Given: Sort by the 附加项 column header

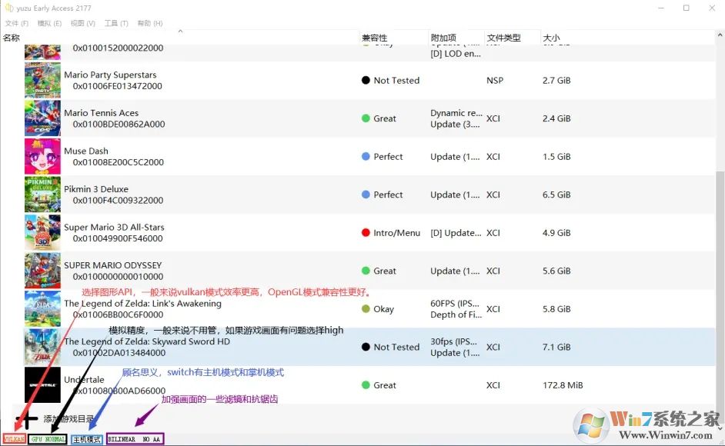Looking at the screenshot, I should (443, 38).
